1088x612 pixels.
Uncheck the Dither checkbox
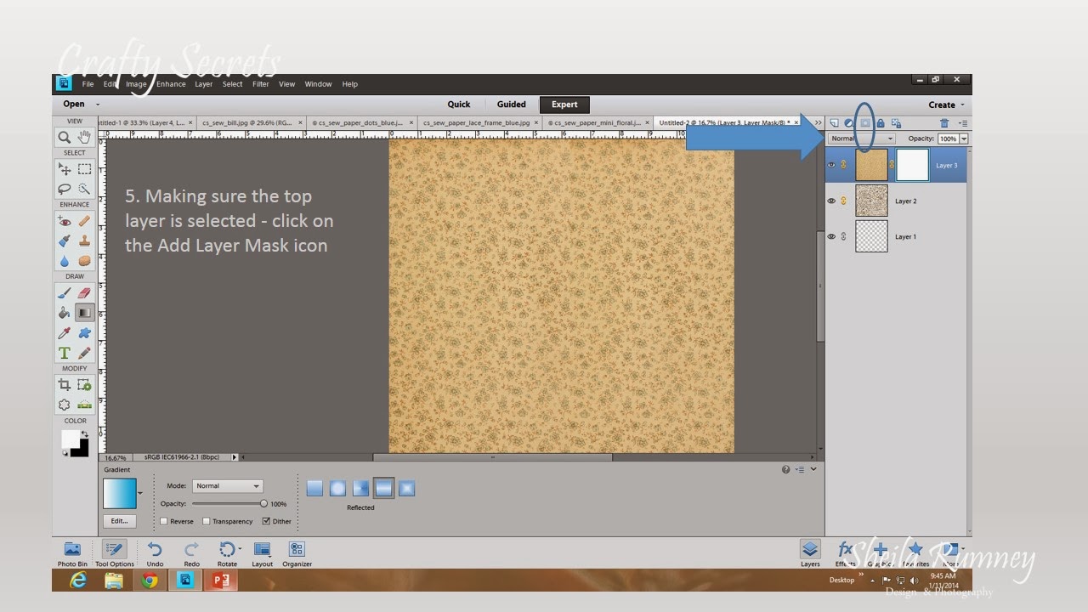pos(266,521)
